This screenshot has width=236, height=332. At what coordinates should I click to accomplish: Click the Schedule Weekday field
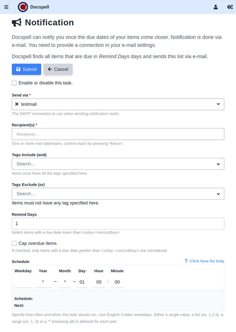pyautogui.click(x=23, y=282)
